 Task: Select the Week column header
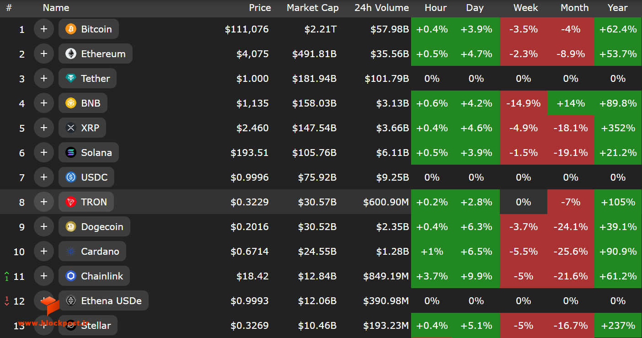point(526,8)
